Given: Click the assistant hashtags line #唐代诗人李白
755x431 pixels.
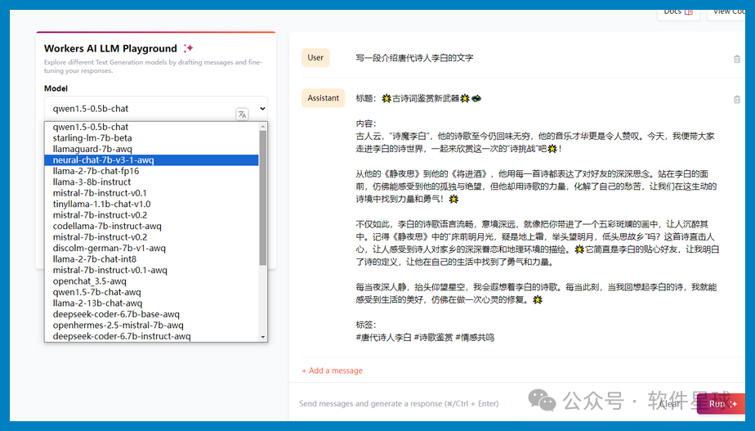Looking at the screenshot, I should [x=425, y=338].
